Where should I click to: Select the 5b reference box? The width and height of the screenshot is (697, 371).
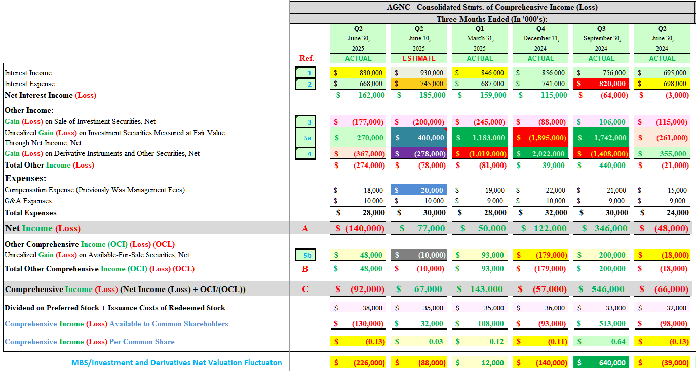pos(305,255)
